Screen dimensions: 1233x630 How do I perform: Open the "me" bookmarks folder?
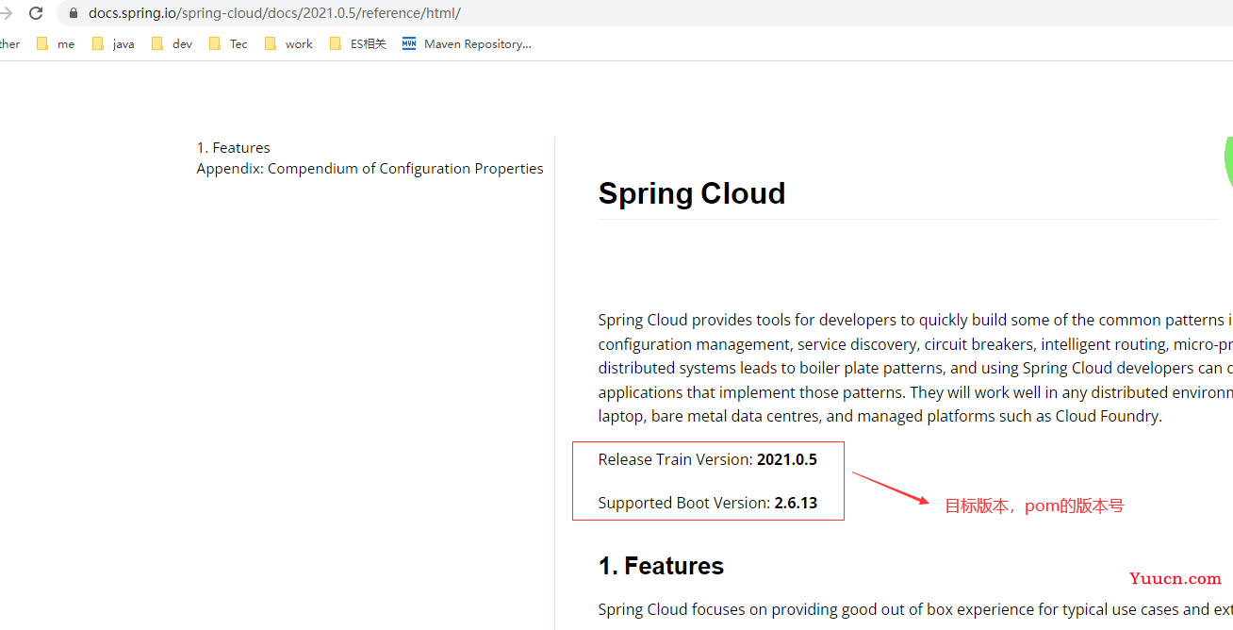55,43
